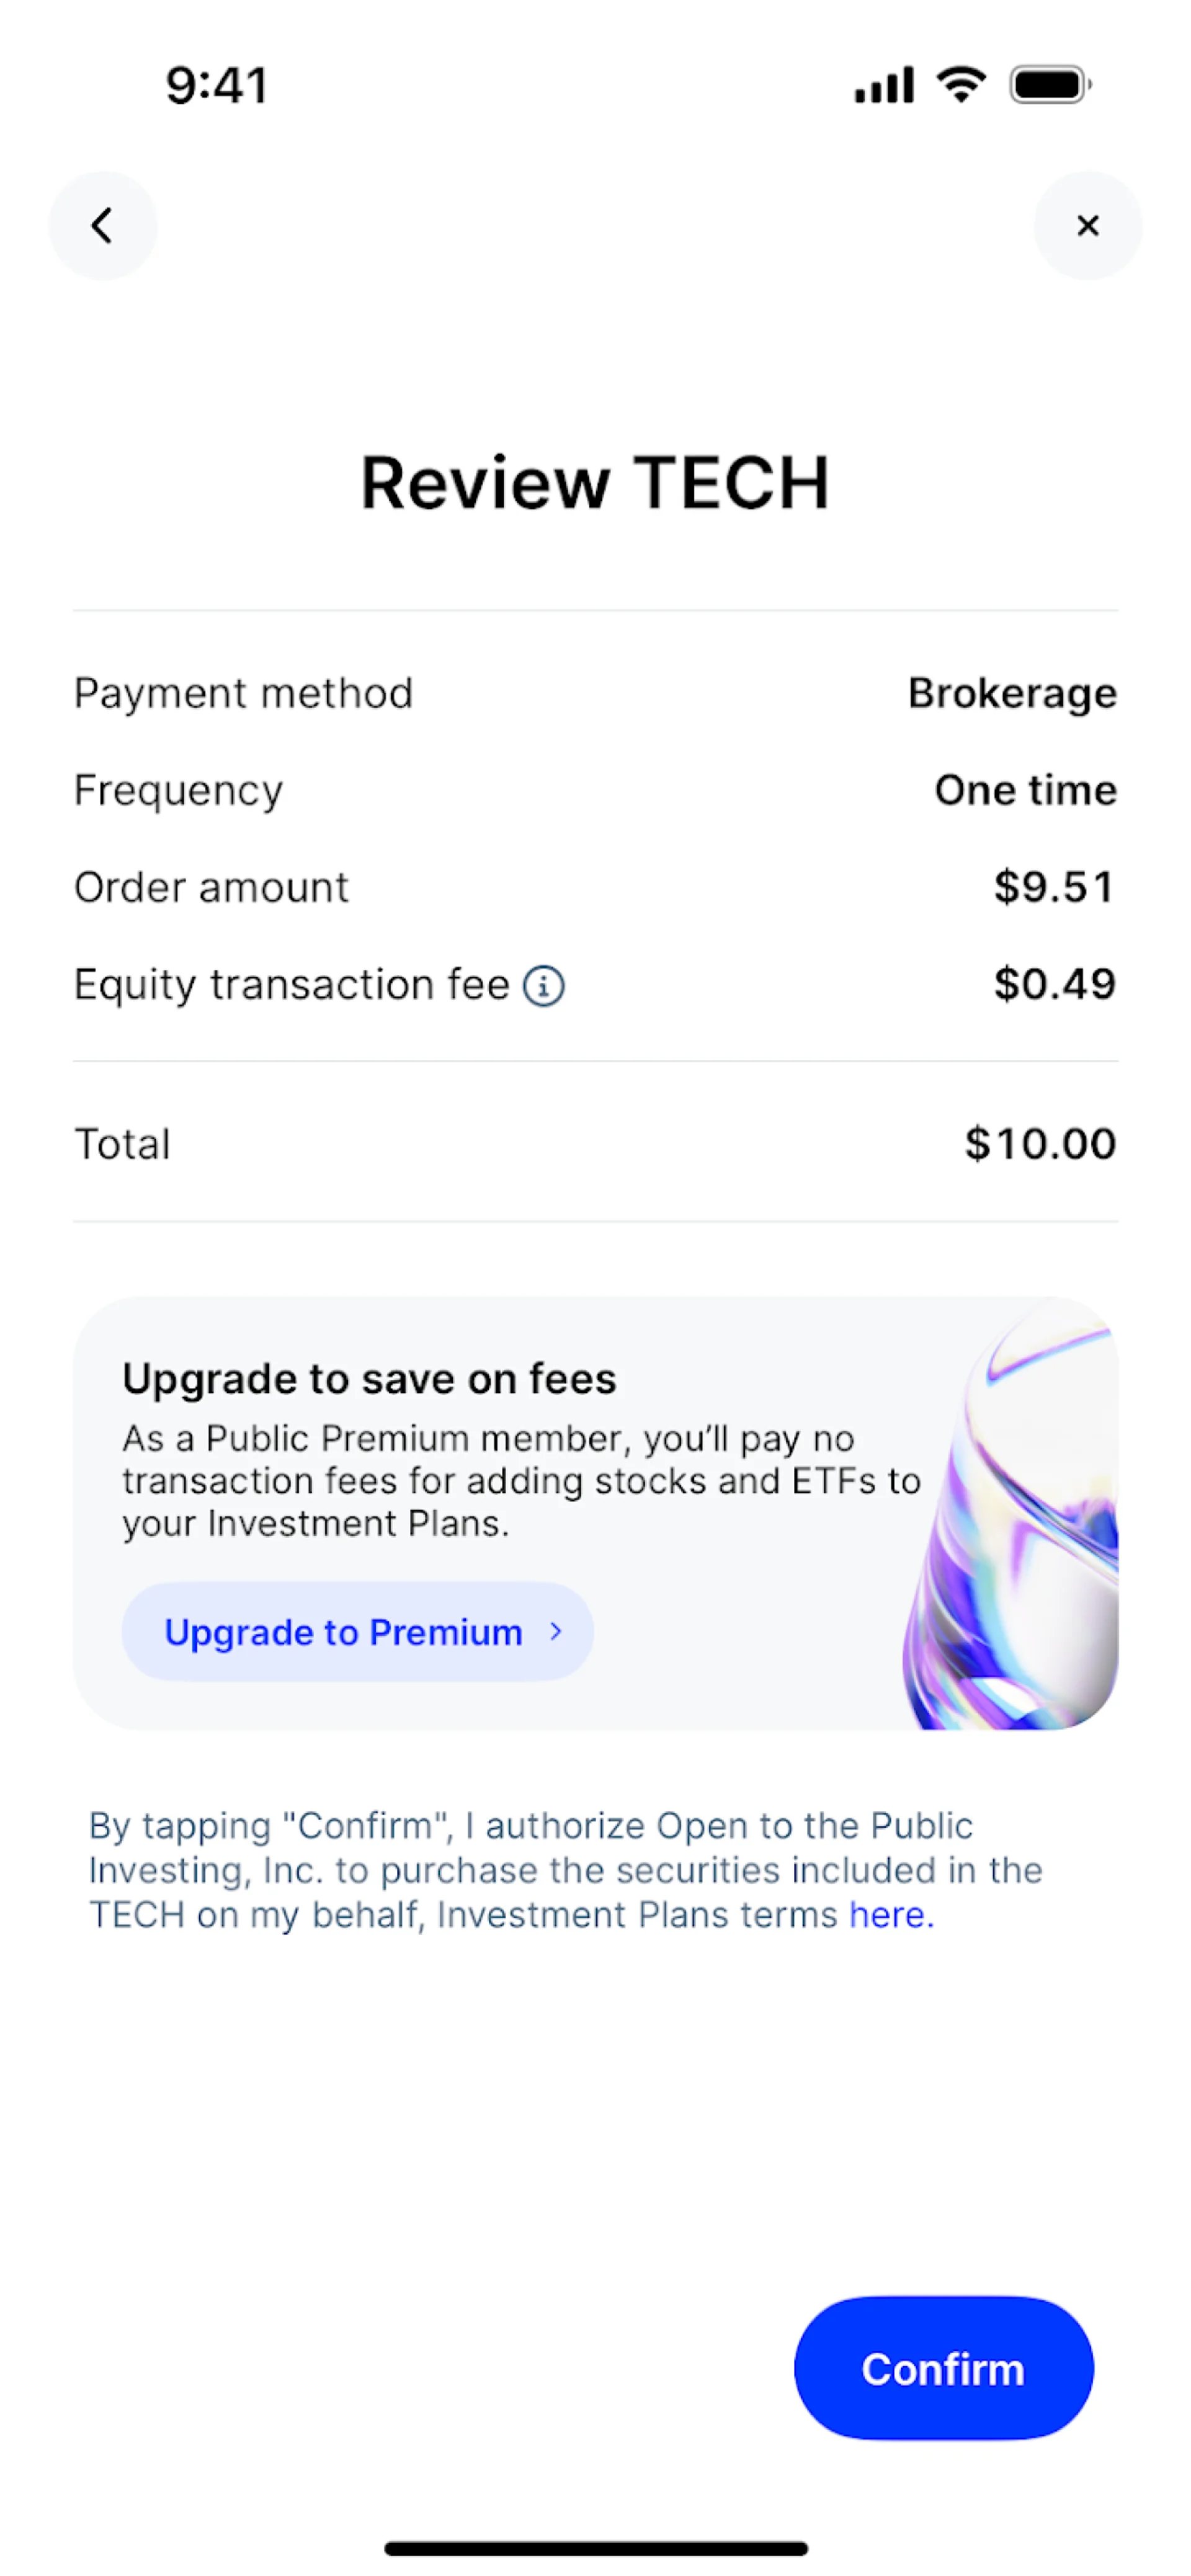Click the chevron beside Upgrade to Premium
The image size is (1191, 2576).
coord(556,1631)
